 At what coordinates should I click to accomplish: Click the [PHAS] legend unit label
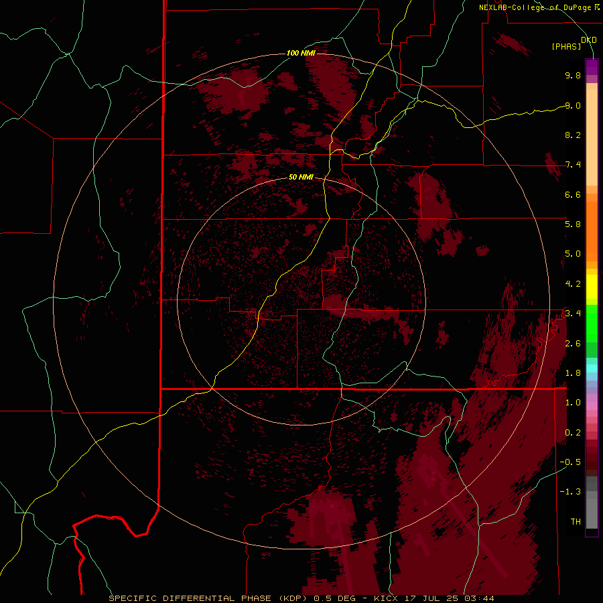pos(566,46)
